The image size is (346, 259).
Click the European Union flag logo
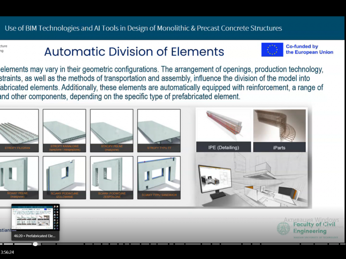[272, 49]
